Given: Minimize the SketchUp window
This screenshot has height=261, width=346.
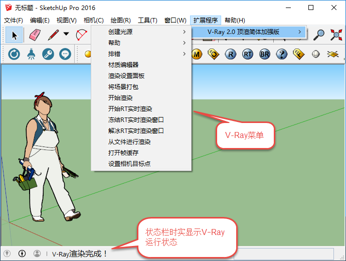Looking at the screenshot, I should (288, 7).
